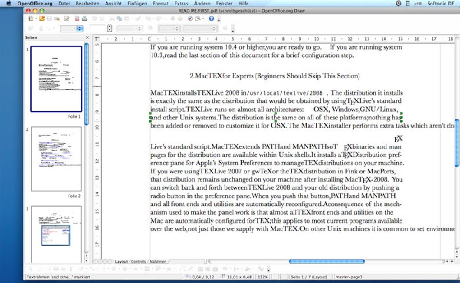Select the page 3 thumbnail
Image resolution: width=460 pixels, height=283 pixels.
tap(56, 234)
